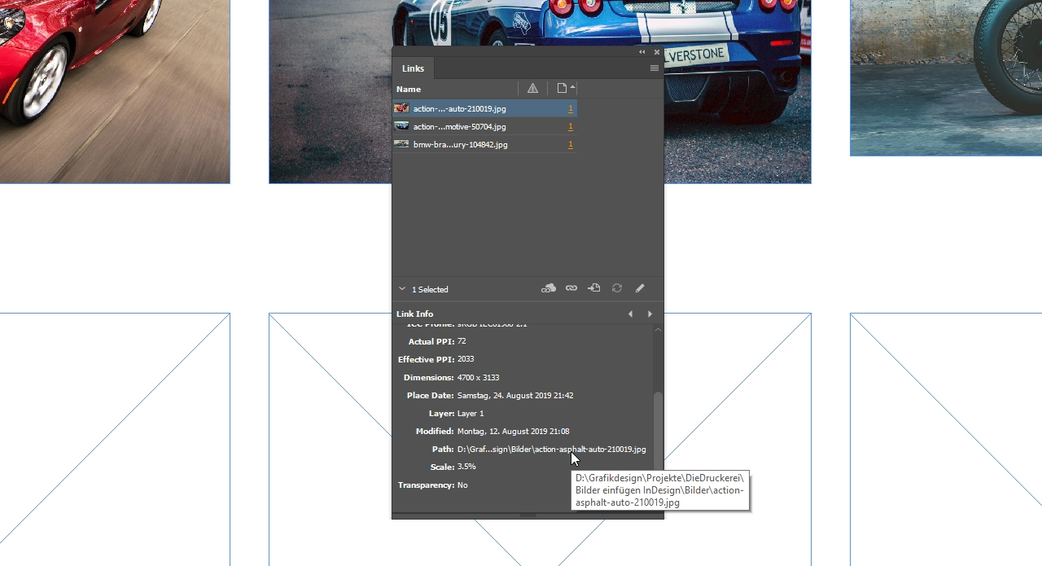Click the Layer value Layer 1

[471, 413]
